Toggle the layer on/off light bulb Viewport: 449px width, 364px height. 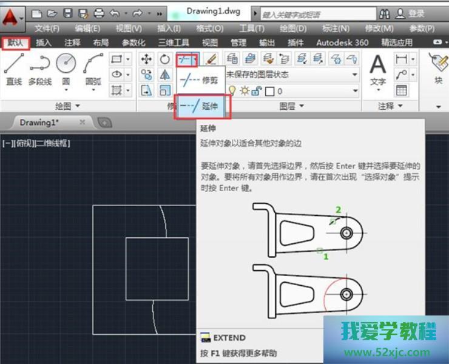pos(231,91)
